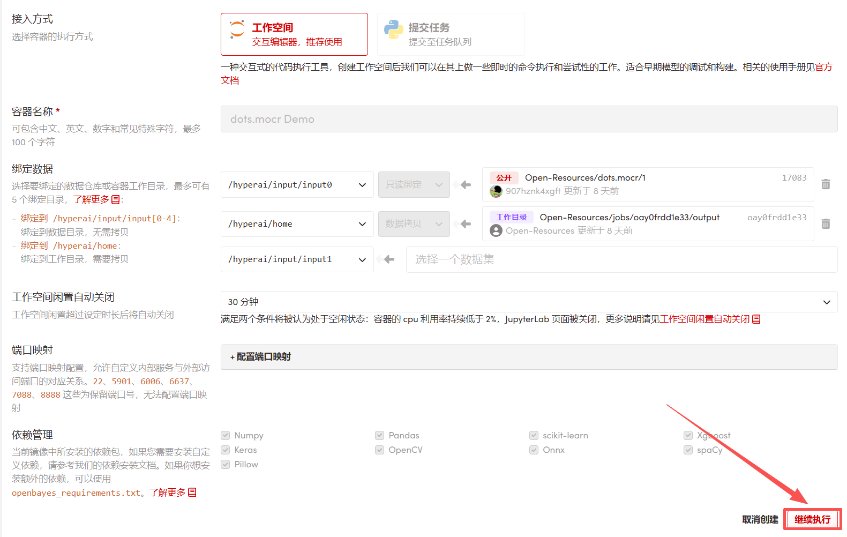Image resolution: width=847 pixels, height=537 pixels.
Task: Click the Python icon on 提交任务 card
Action: (393, 29)
